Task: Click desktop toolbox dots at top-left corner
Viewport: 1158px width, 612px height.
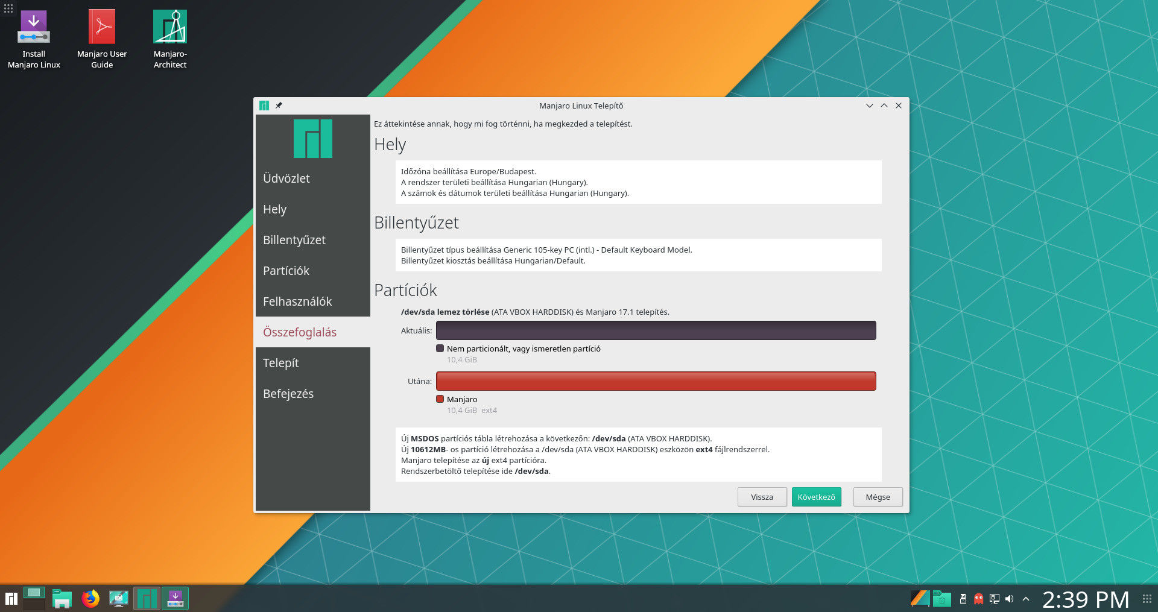Action: pos(8,8)
